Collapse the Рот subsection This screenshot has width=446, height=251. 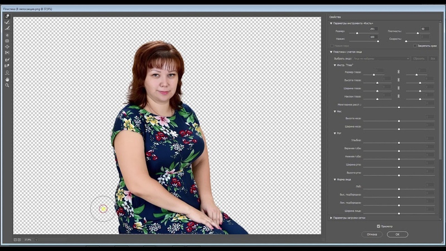point(335,133)
